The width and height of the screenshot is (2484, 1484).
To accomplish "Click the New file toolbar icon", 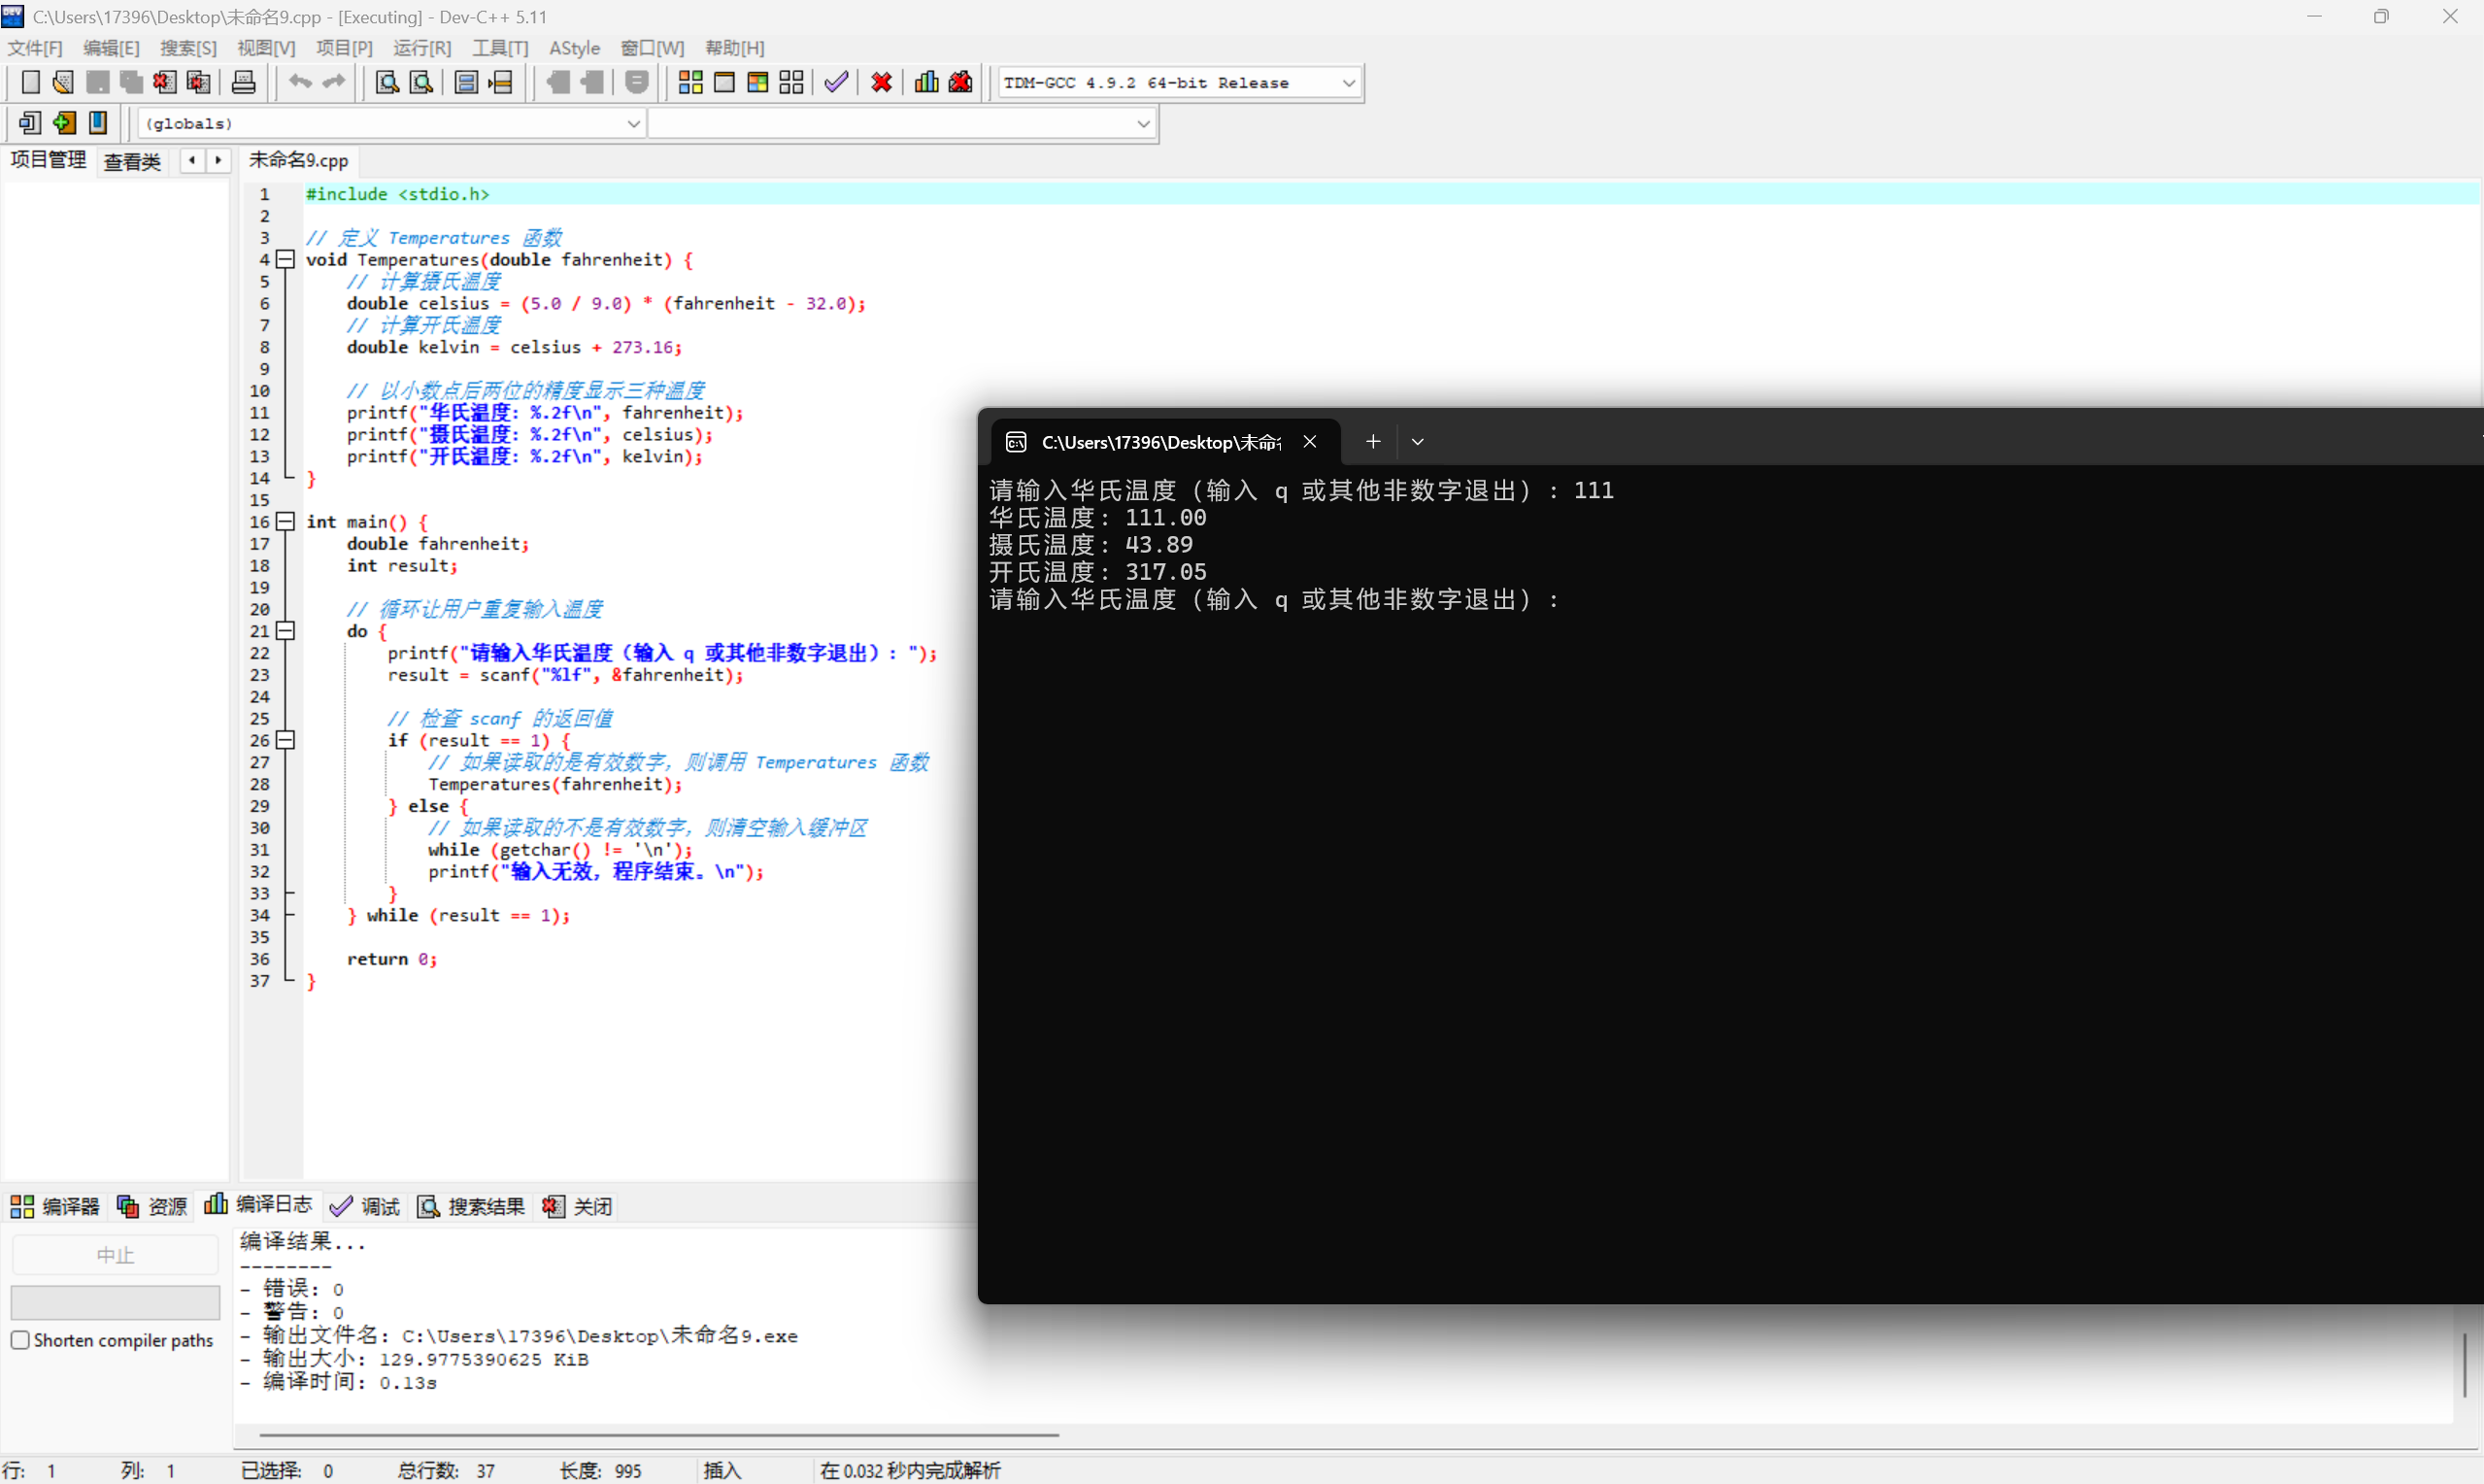I will click(x=30, y=82).
